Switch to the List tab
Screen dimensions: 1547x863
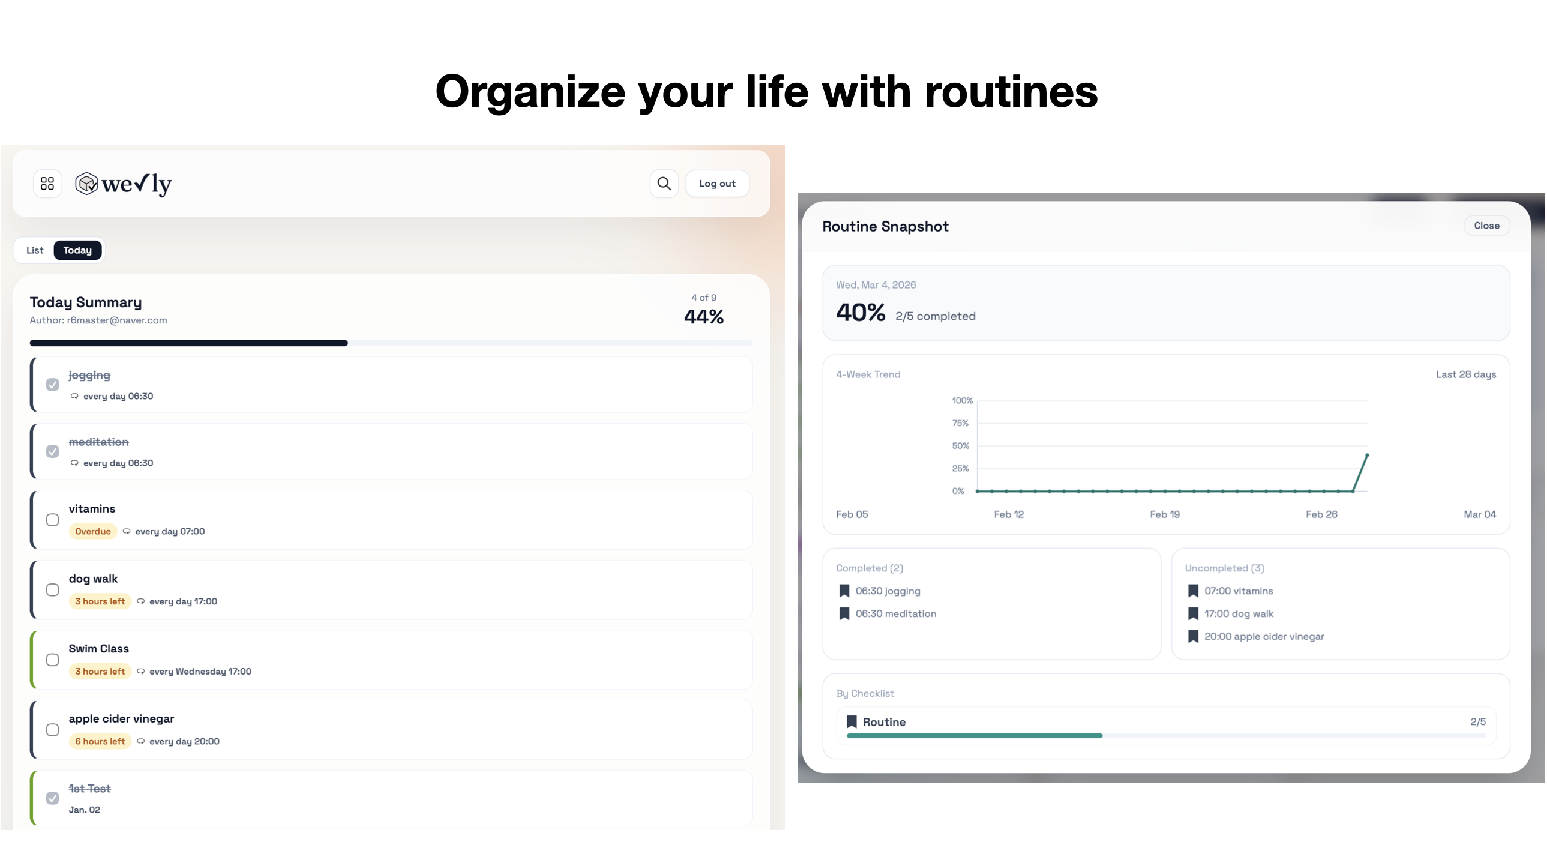34,250
